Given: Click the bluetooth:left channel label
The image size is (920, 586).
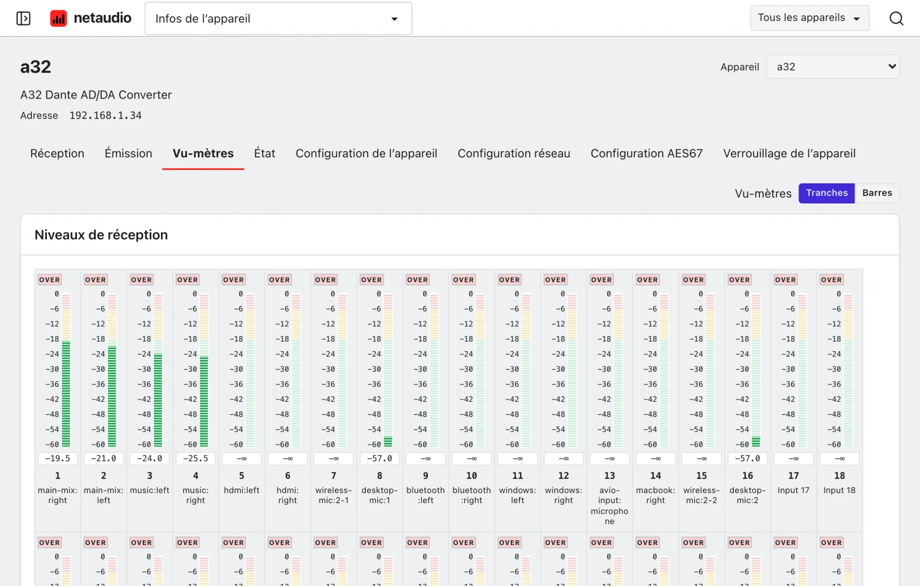Looking at the screenshot, I should tap(425, 495).
